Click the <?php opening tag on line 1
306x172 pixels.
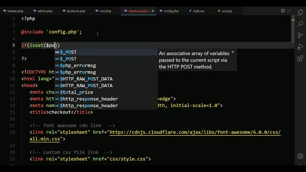pyautogui.click(x=28, y=19)
